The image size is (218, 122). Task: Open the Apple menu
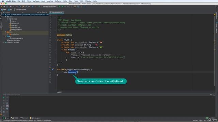click(x=3, y=1)
